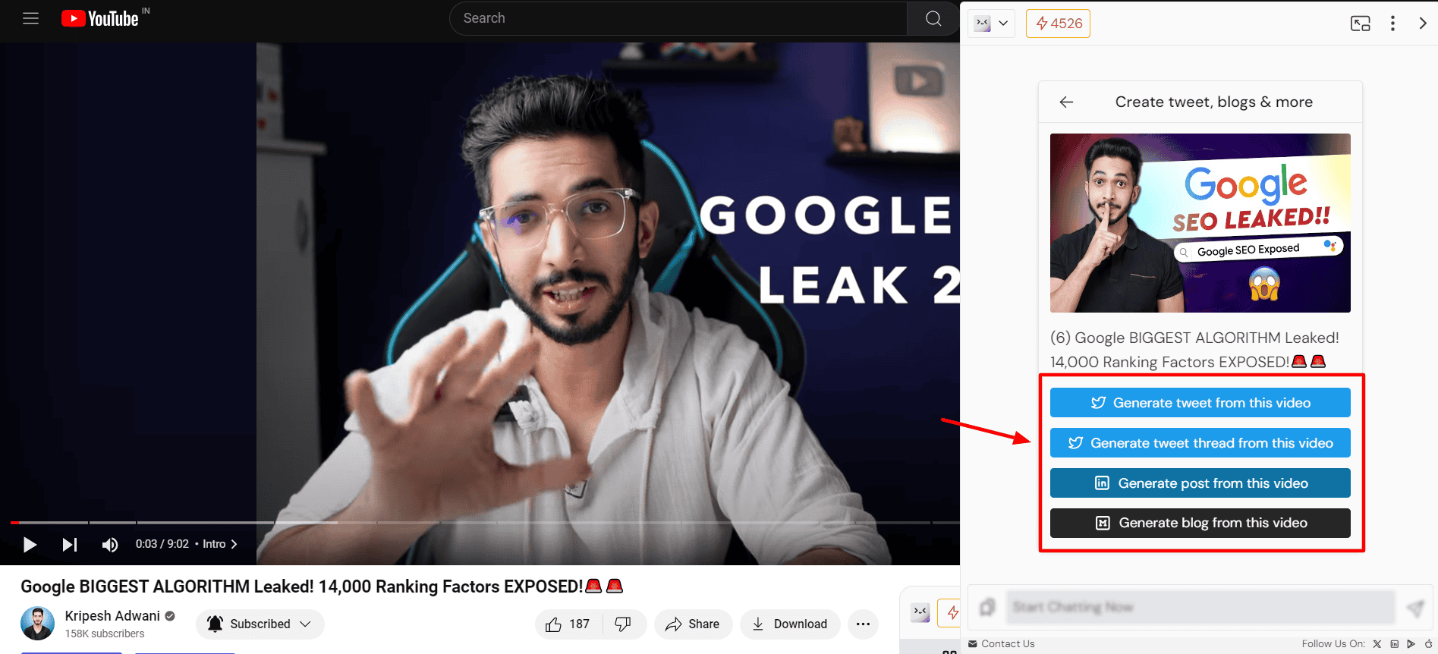The width and height of the screenshot is (1438, 654).
Task: Download the video
Action: (790, 624)
